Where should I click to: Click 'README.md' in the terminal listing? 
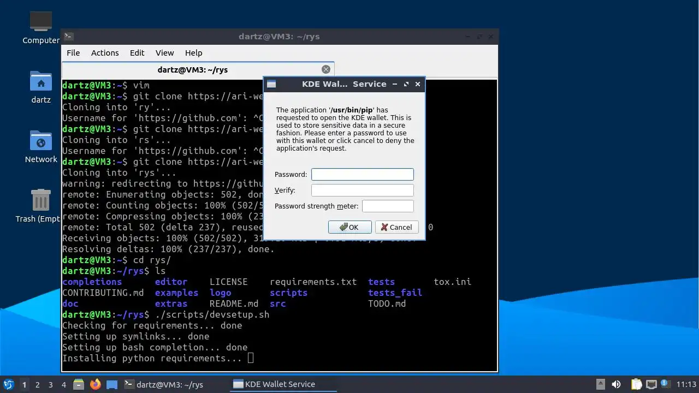point(234,303)
